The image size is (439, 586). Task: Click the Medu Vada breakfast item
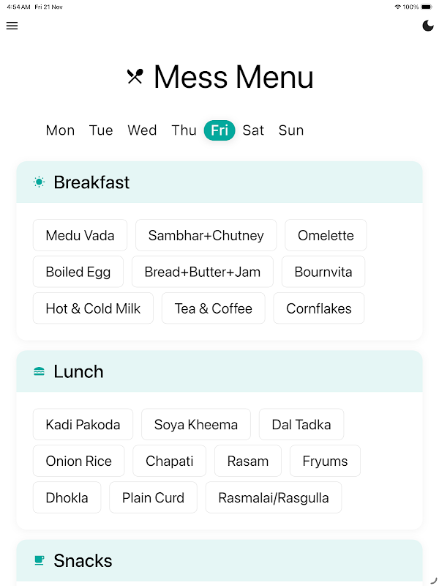point(80,235)
